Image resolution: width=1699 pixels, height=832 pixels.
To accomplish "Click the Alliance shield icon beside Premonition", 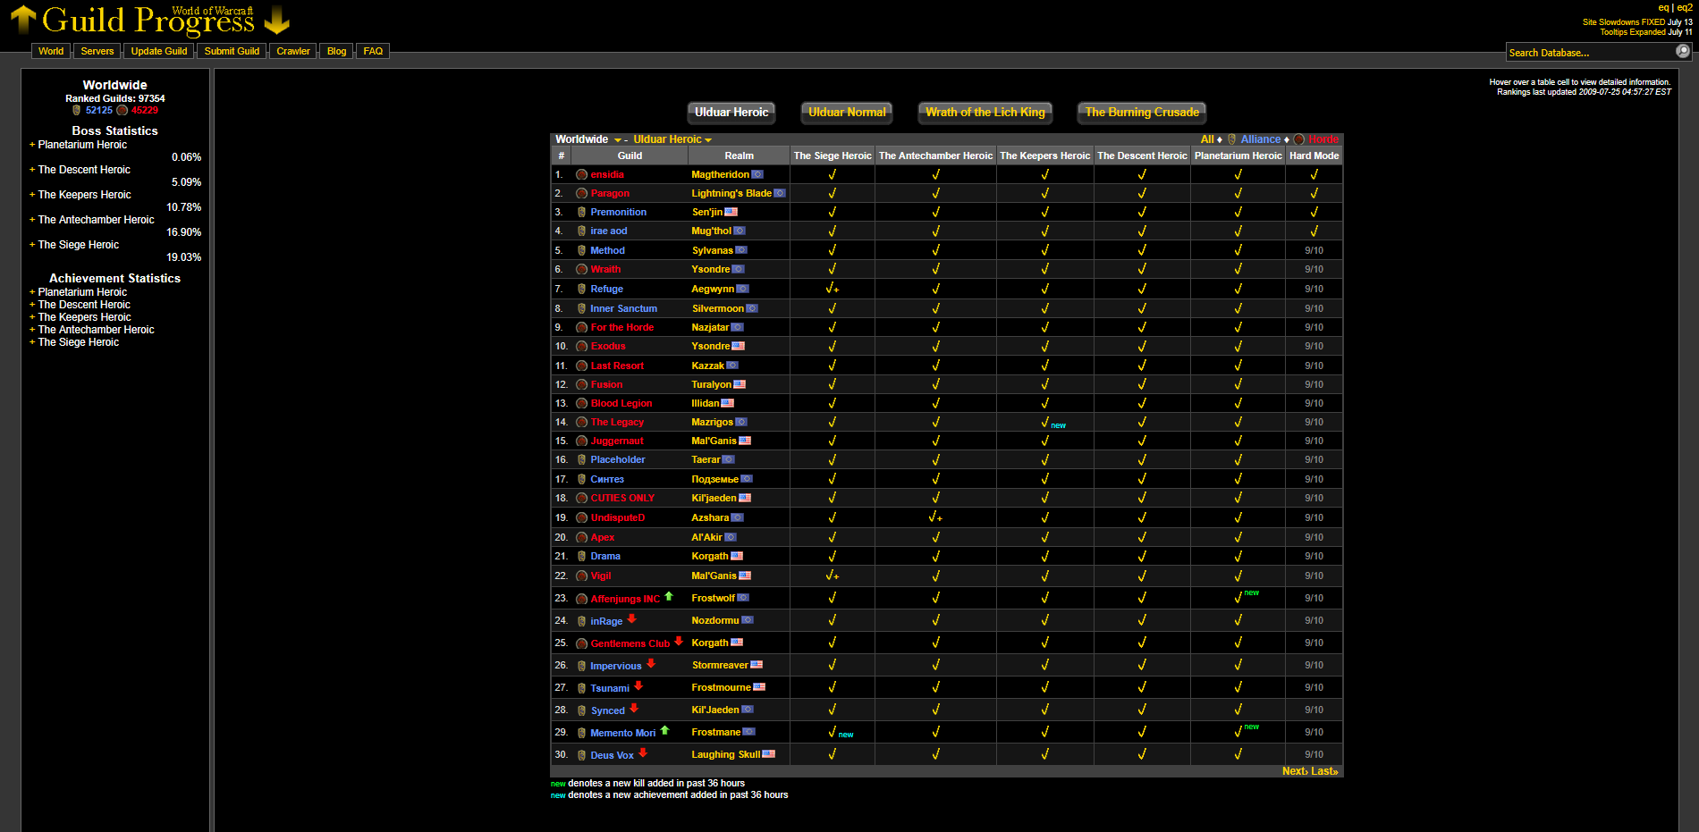I will pos(581,212).
